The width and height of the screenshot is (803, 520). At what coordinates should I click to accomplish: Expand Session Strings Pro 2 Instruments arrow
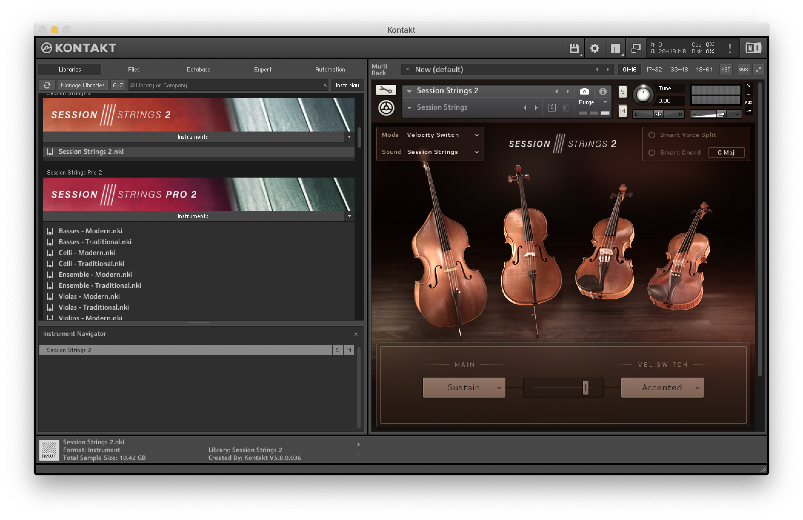click(x=349, y=216)
